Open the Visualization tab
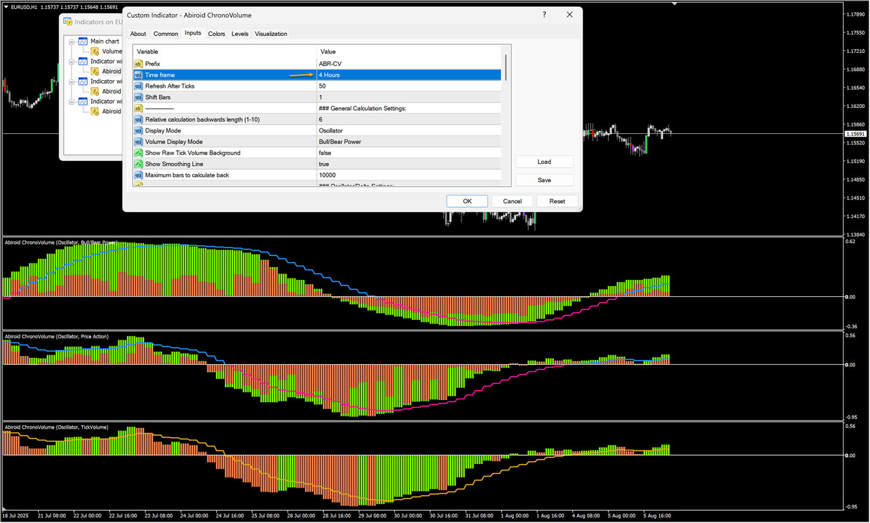The height and width of the screenshot is (523, 870). point(271,34)
